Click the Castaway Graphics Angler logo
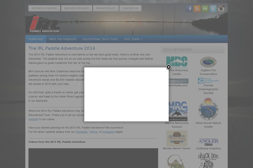The image size is (253, 168). [208, 142]
